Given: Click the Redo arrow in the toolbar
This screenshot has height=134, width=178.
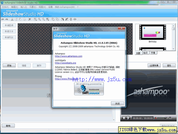Looking at the screenshot, I should pyautogui.click(x=7, y=19).
